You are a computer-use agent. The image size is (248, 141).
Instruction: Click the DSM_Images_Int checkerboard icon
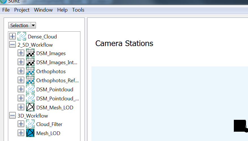(30, 62)
